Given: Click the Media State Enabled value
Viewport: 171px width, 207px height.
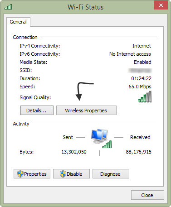Looking at the screenshot, I should (142, 62).
